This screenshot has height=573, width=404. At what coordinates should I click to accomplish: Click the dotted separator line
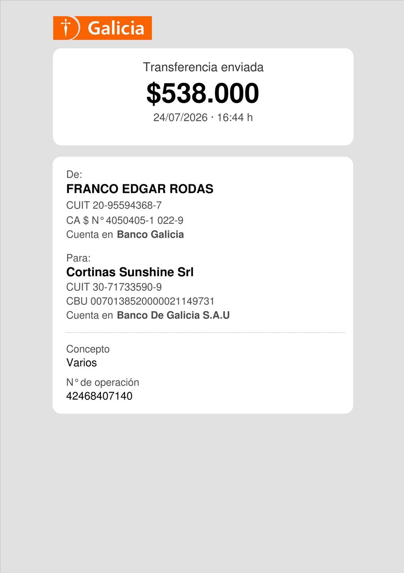coord(205,333)
